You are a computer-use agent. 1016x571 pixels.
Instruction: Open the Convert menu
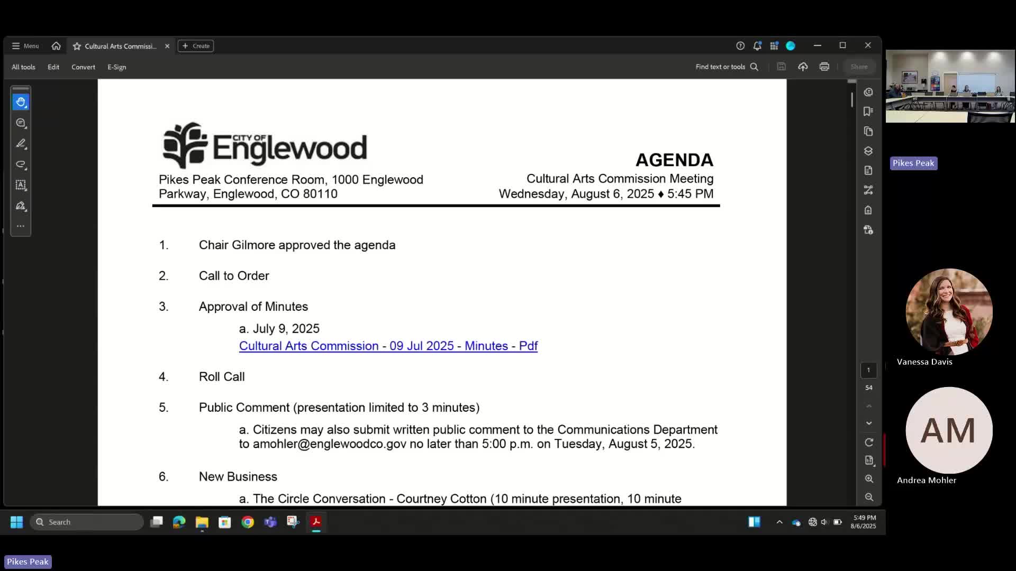point(83,67)
